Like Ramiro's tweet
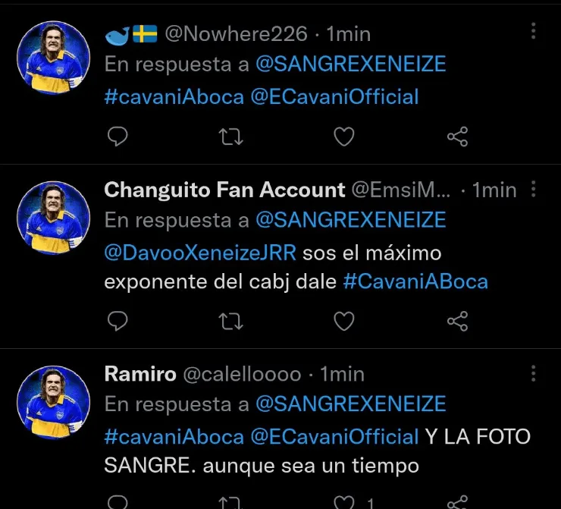The width and height of the screenshot is (561, 509). 344,501
